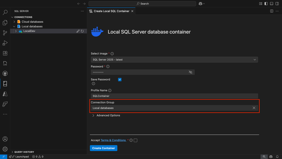Open editor more actions menu
Screen dimensions: 282x159
pyautogui.click(x=277, y=11)
